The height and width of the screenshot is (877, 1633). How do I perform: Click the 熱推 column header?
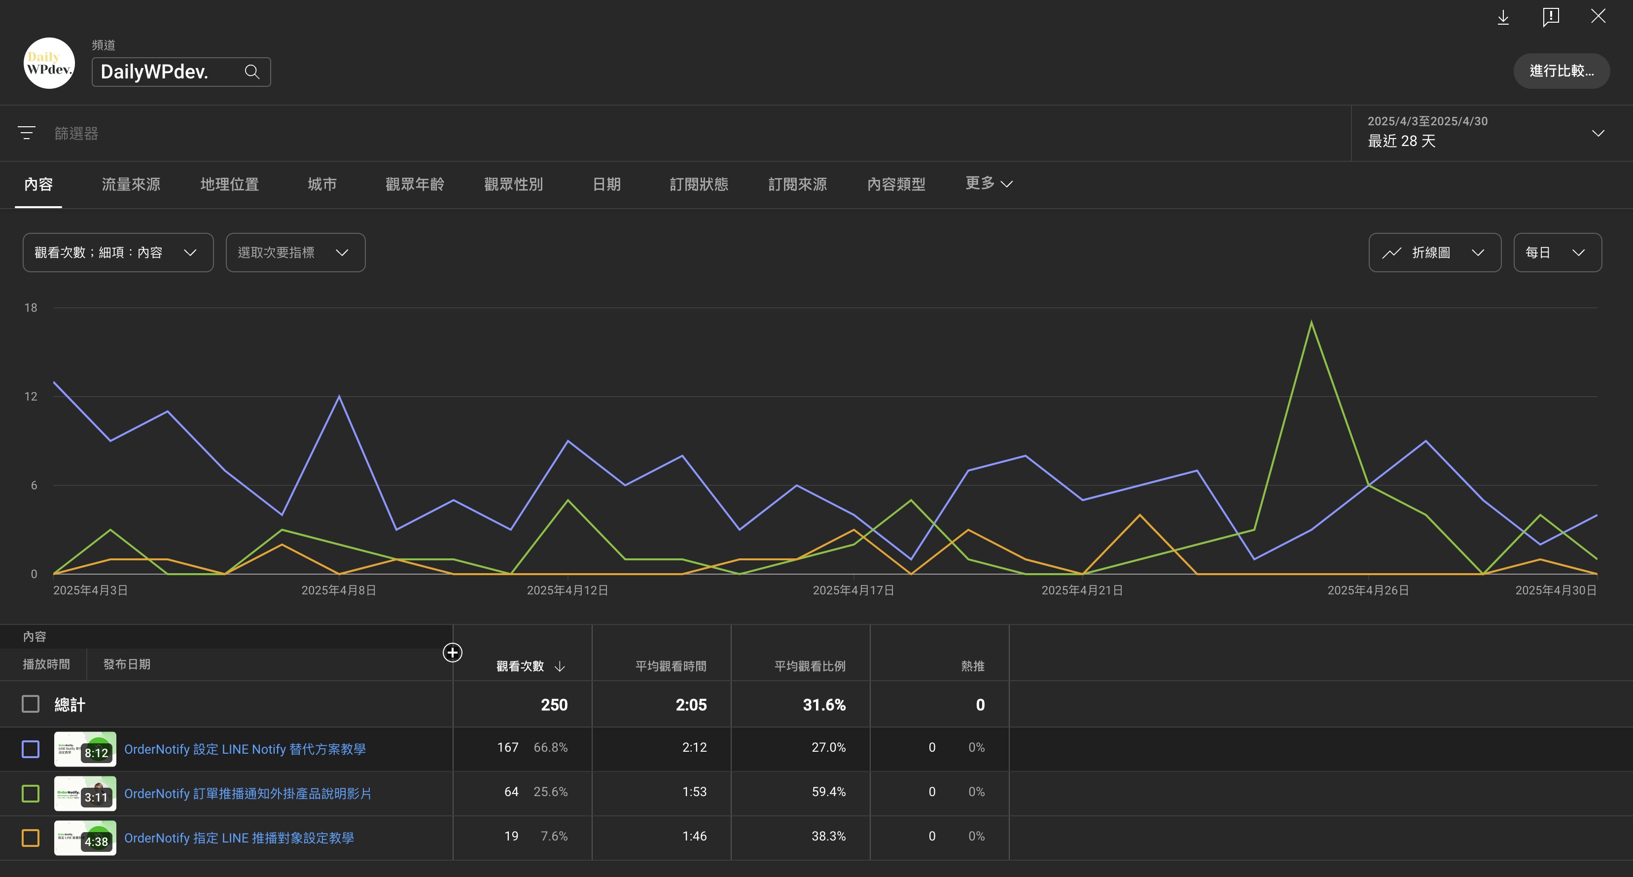972,666
